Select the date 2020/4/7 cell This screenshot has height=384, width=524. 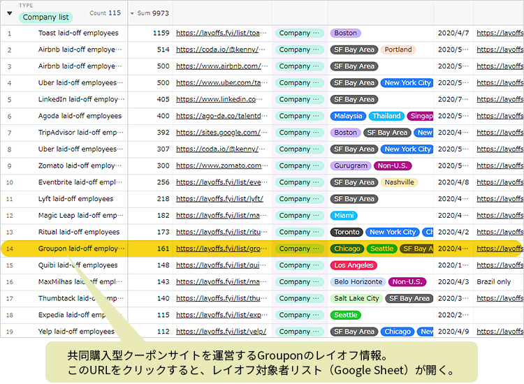click(x=453, y=33)
